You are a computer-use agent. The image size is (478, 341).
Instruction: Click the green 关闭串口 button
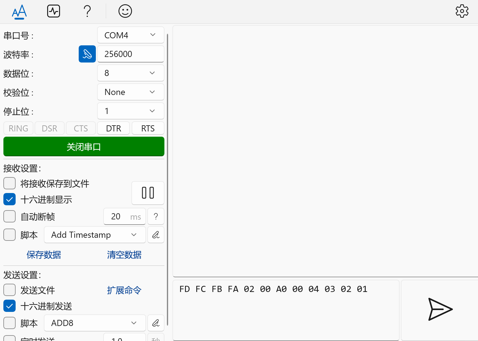[x=84, y=146]
